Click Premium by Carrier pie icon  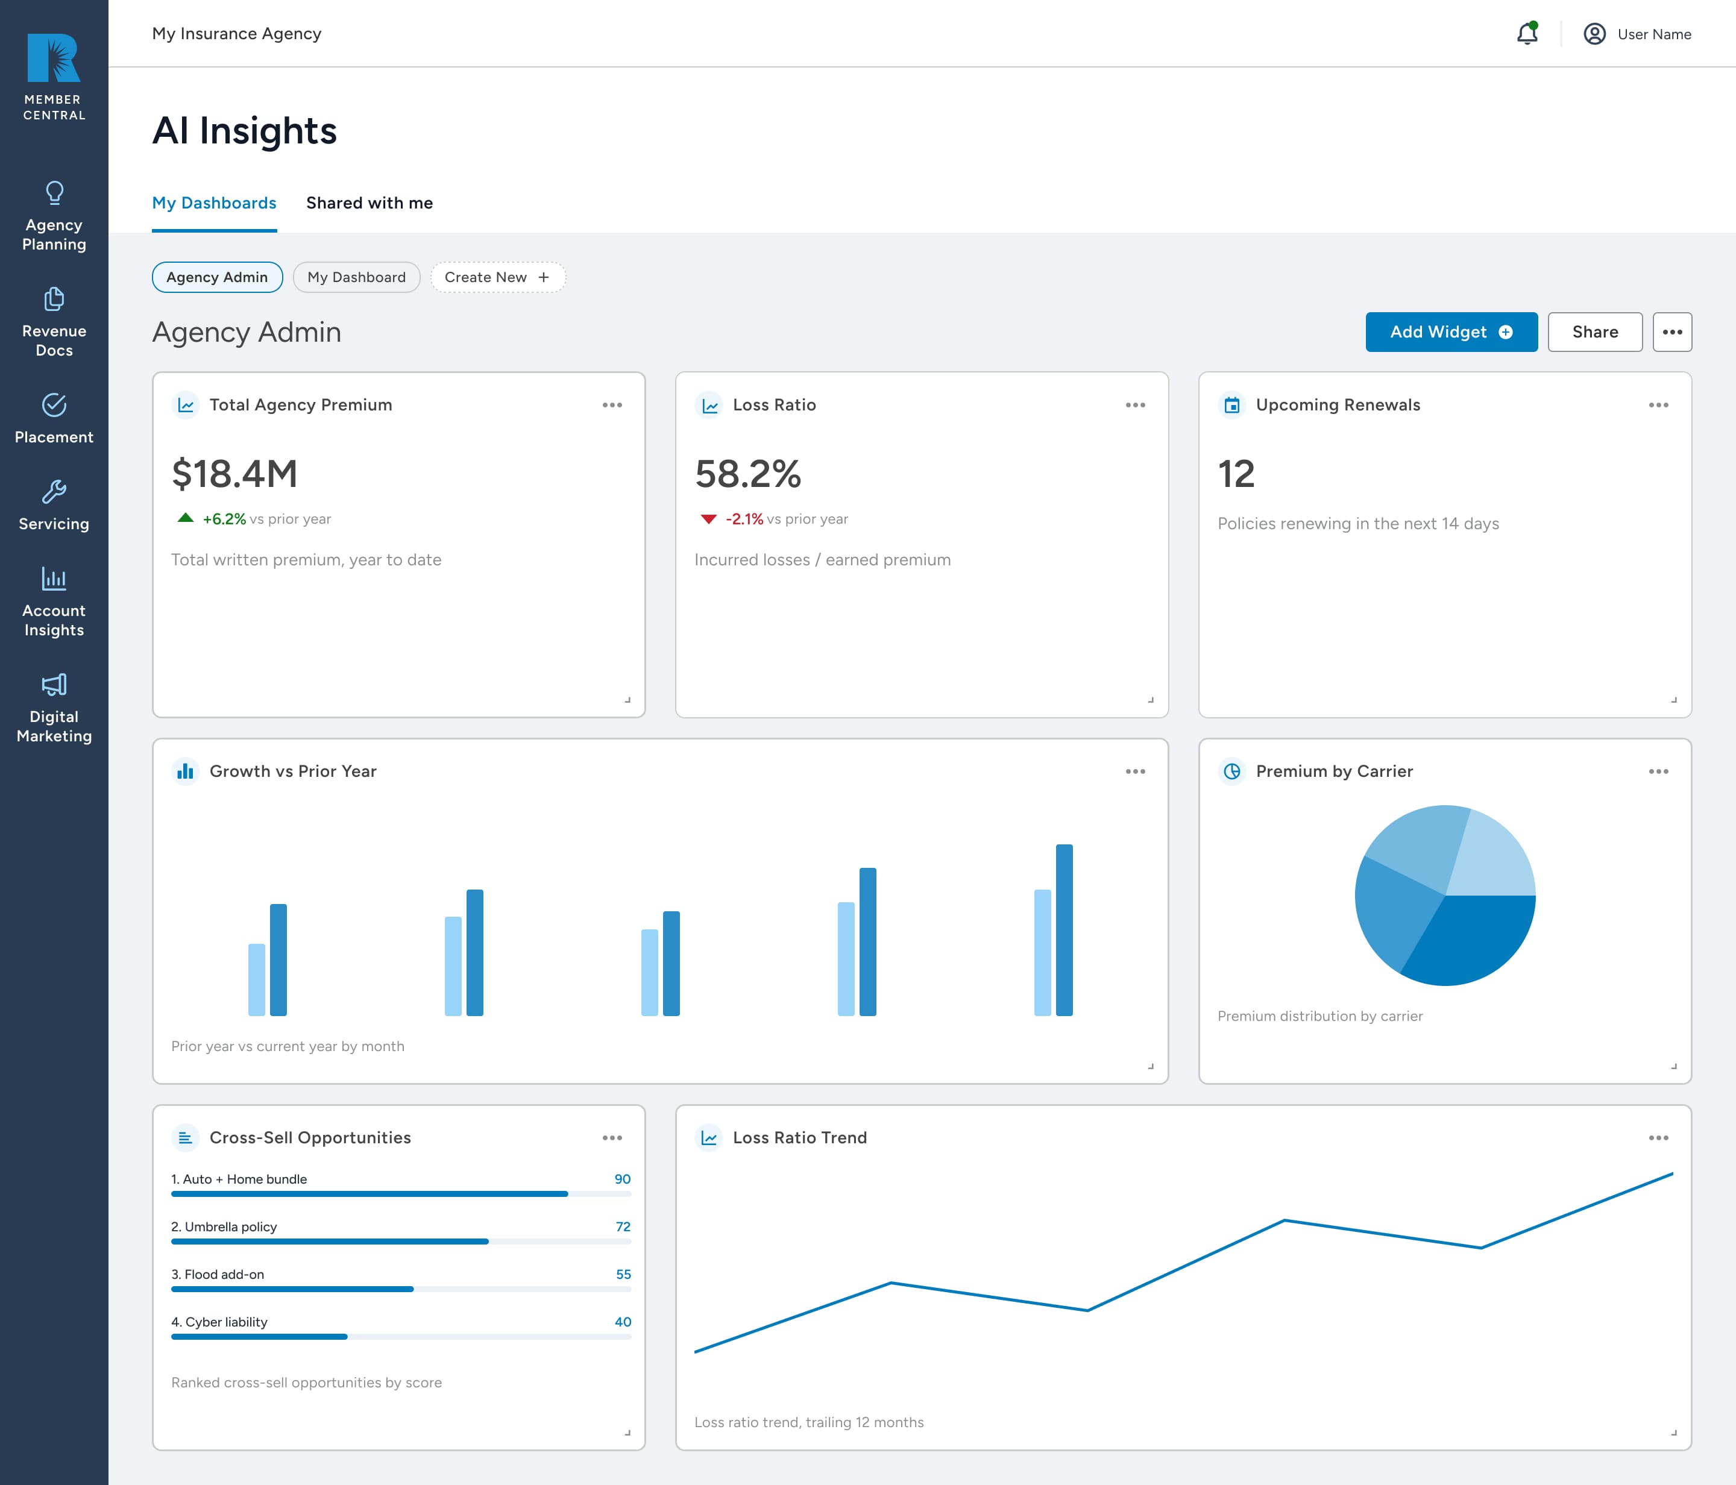coord(1233,771)
